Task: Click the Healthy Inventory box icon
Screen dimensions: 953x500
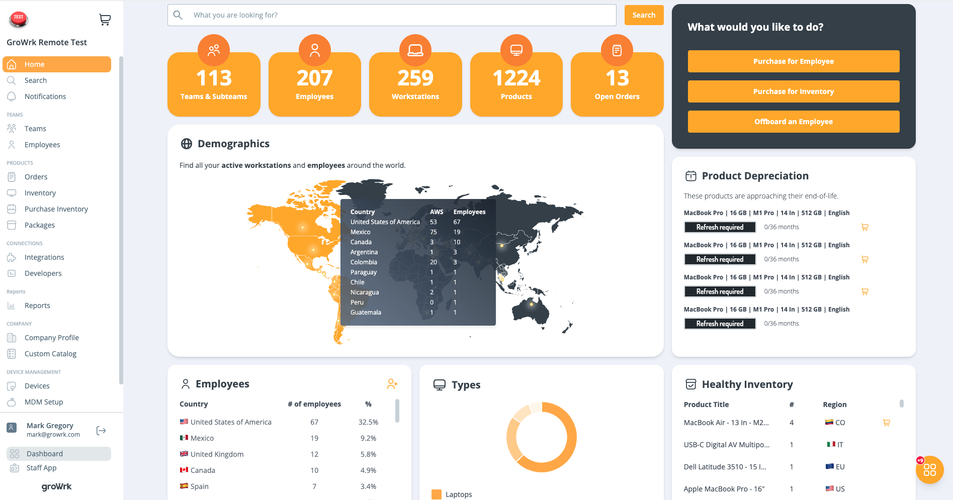Action: coord(691,384)
